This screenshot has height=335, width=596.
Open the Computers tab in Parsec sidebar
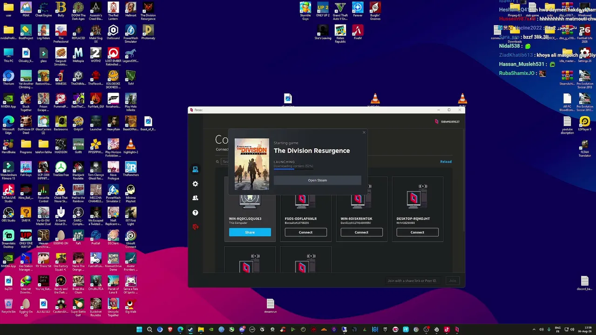coord(195,169)
